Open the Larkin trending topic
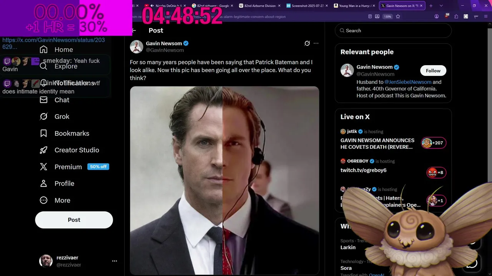Image resolution: width=492 pixels, height=276 pixels. tap(348, 247)
